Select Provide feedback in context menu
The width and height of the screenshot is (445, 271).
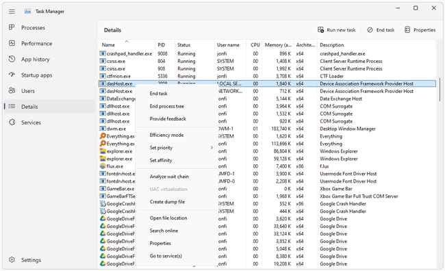coord(177,119)
